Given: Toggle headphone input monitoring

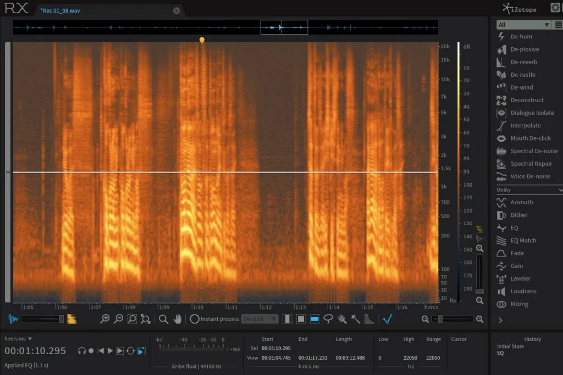Looking at the screenshot, I should pos(82,351).
